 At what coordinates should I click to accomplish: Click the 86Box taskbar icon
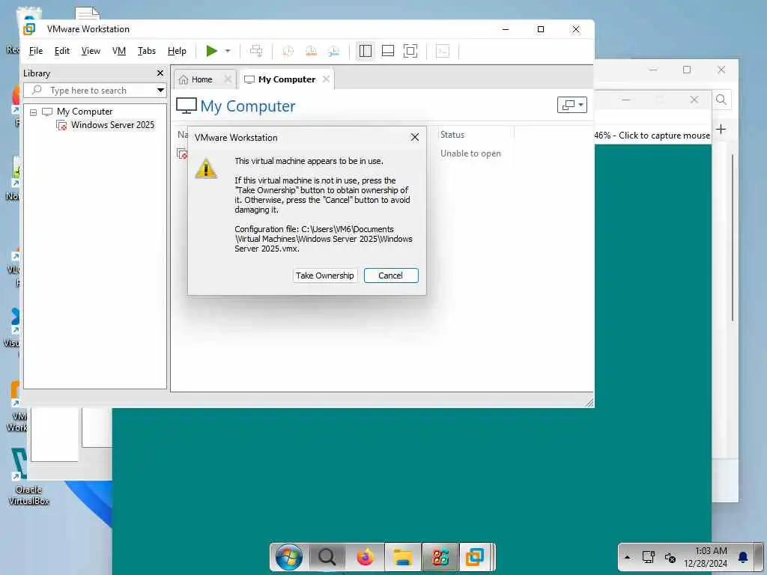440,557
